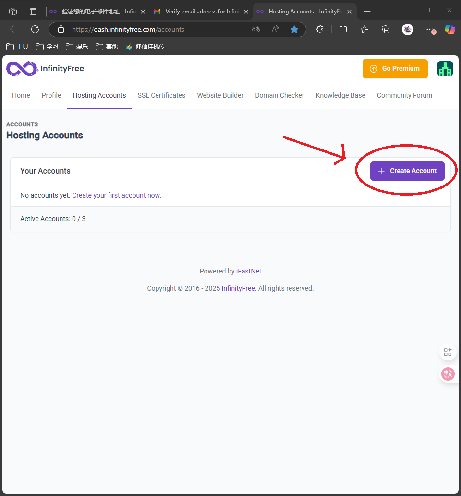Click the floating grid apps button
Viewport: 461px width, 496px height.
[x=448, y=352]
